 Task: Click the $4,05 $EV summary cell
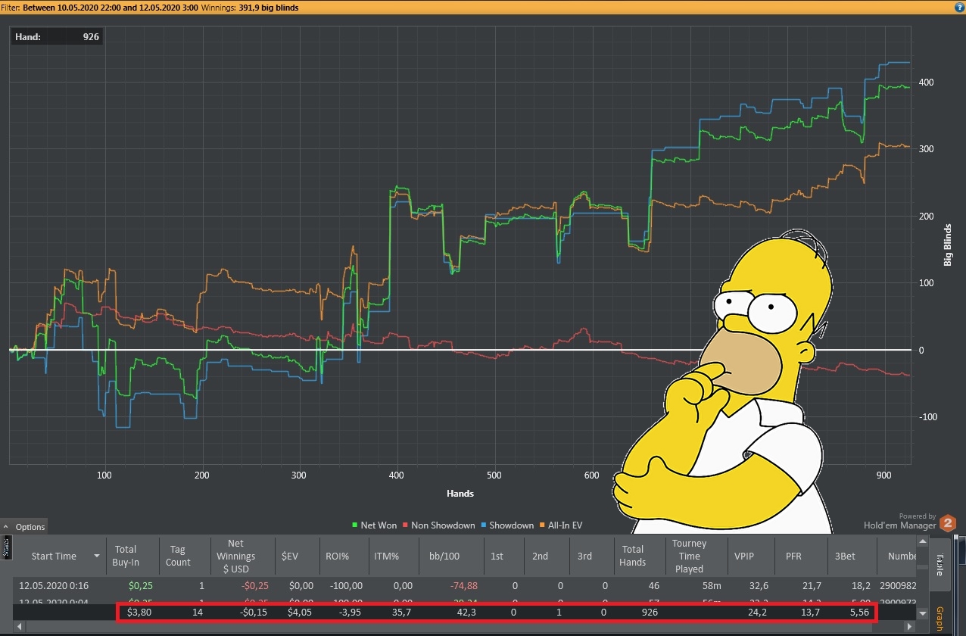click(x=301, y=612)
